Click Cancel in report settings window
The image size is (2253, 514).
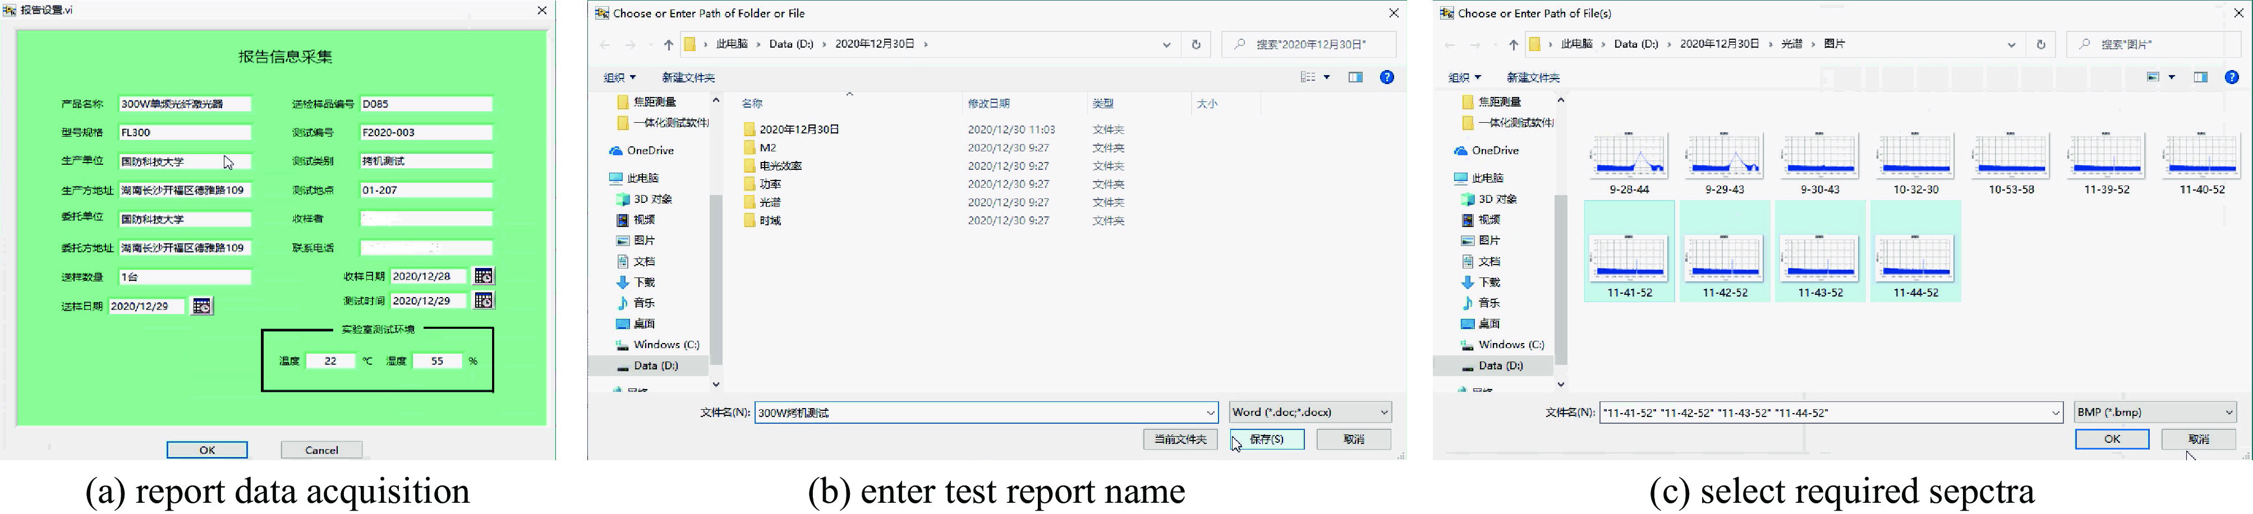(321, 450)
